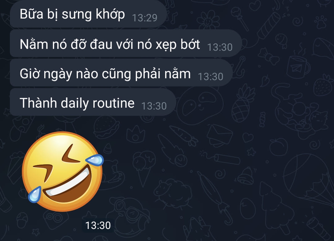
Task: Click the timestamp beside "phải nằm" message
Action: (210, 76)
